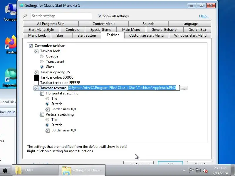235x176 pixels.
Task: Open the Customize Start Menu tab
Action: [x=146, y=35]
